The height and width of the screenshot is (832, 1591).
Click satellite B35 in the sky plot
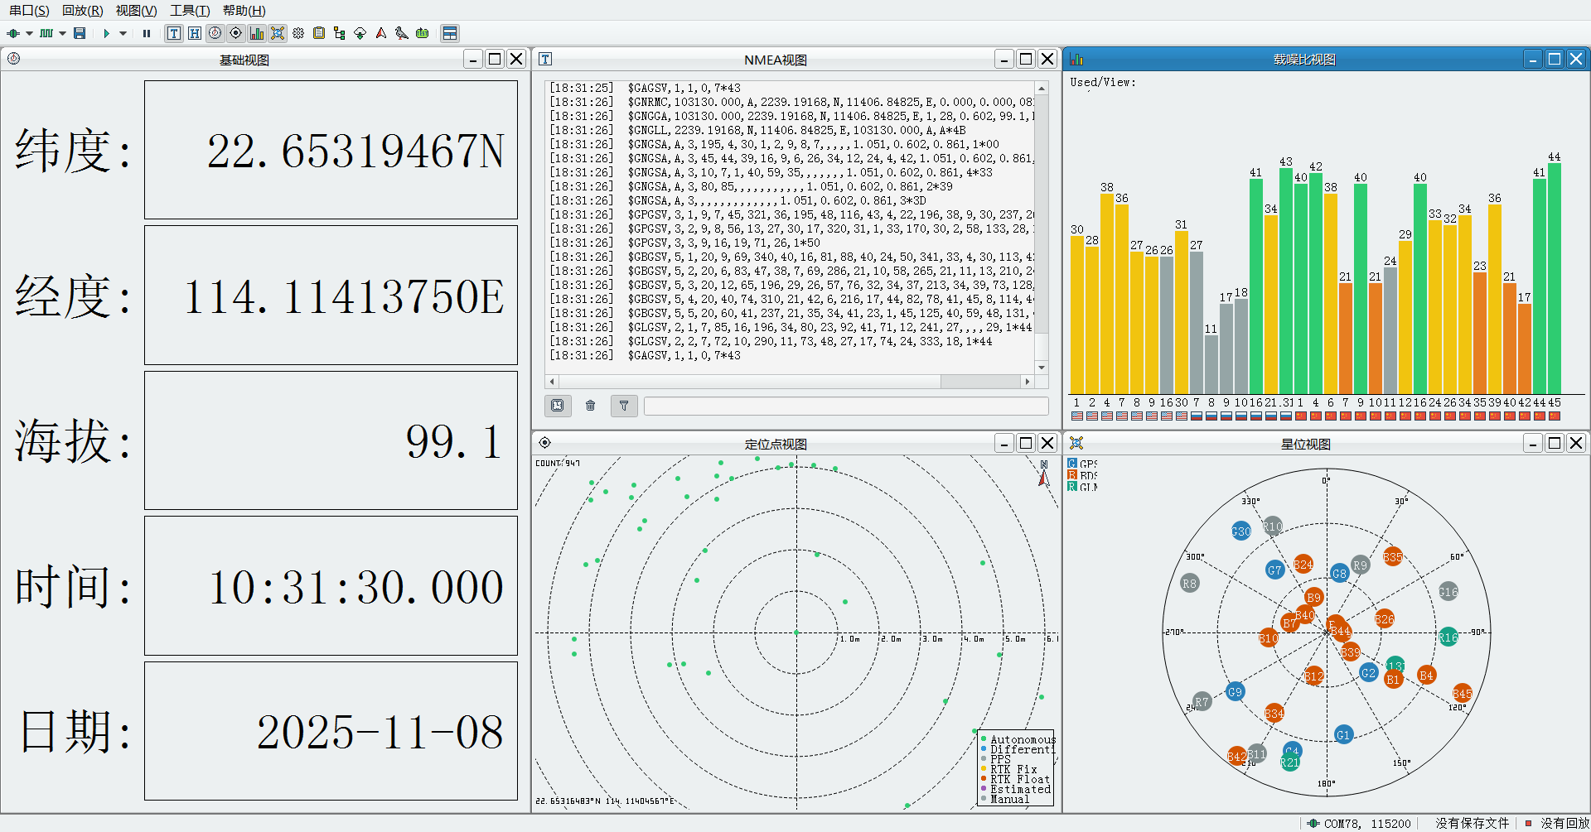click(1393, 557)
